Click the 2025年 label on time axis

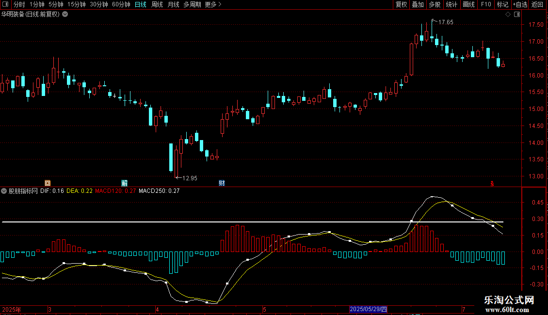(x=12, y=309)
